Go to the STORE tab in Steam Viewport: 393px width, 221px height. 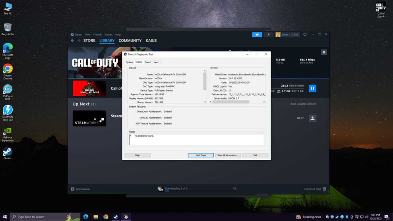(89, 40)
